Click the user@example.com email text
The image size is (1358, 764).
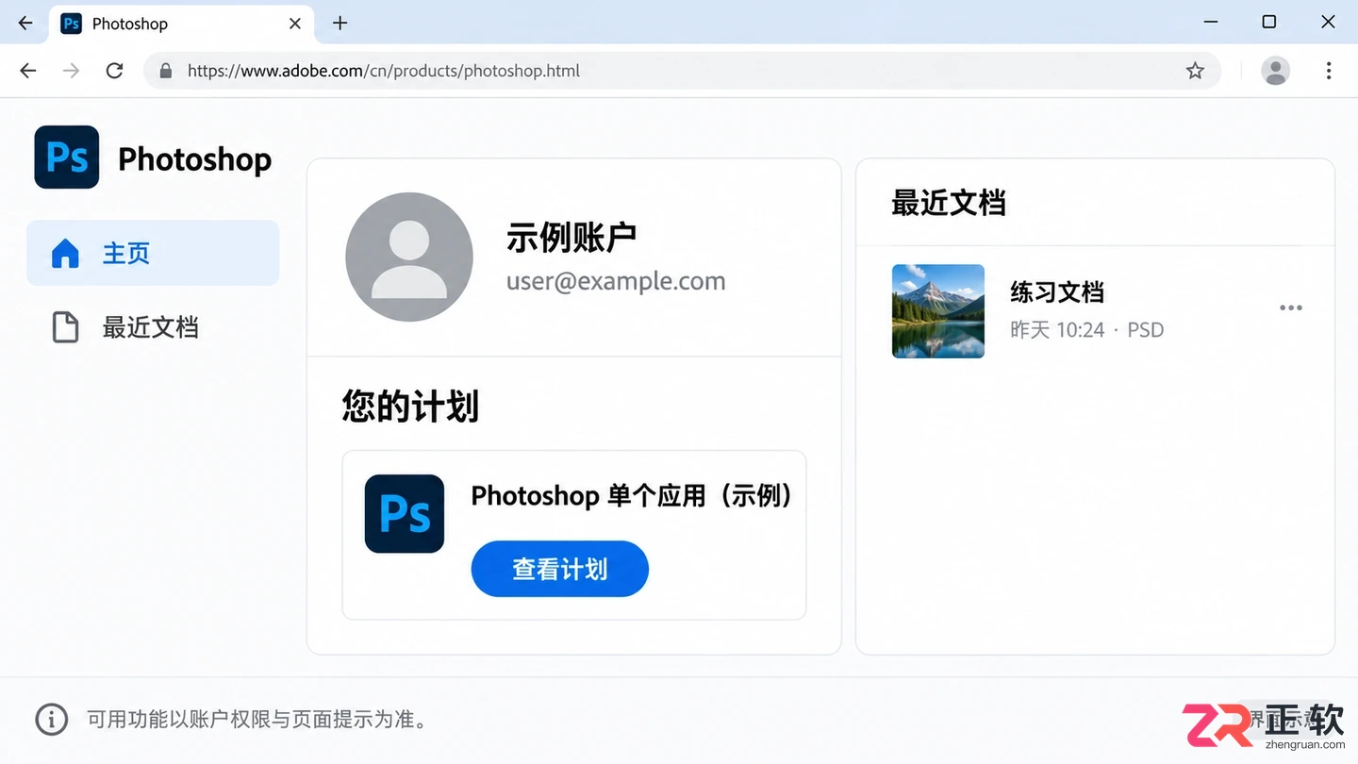tap(616, 281)
